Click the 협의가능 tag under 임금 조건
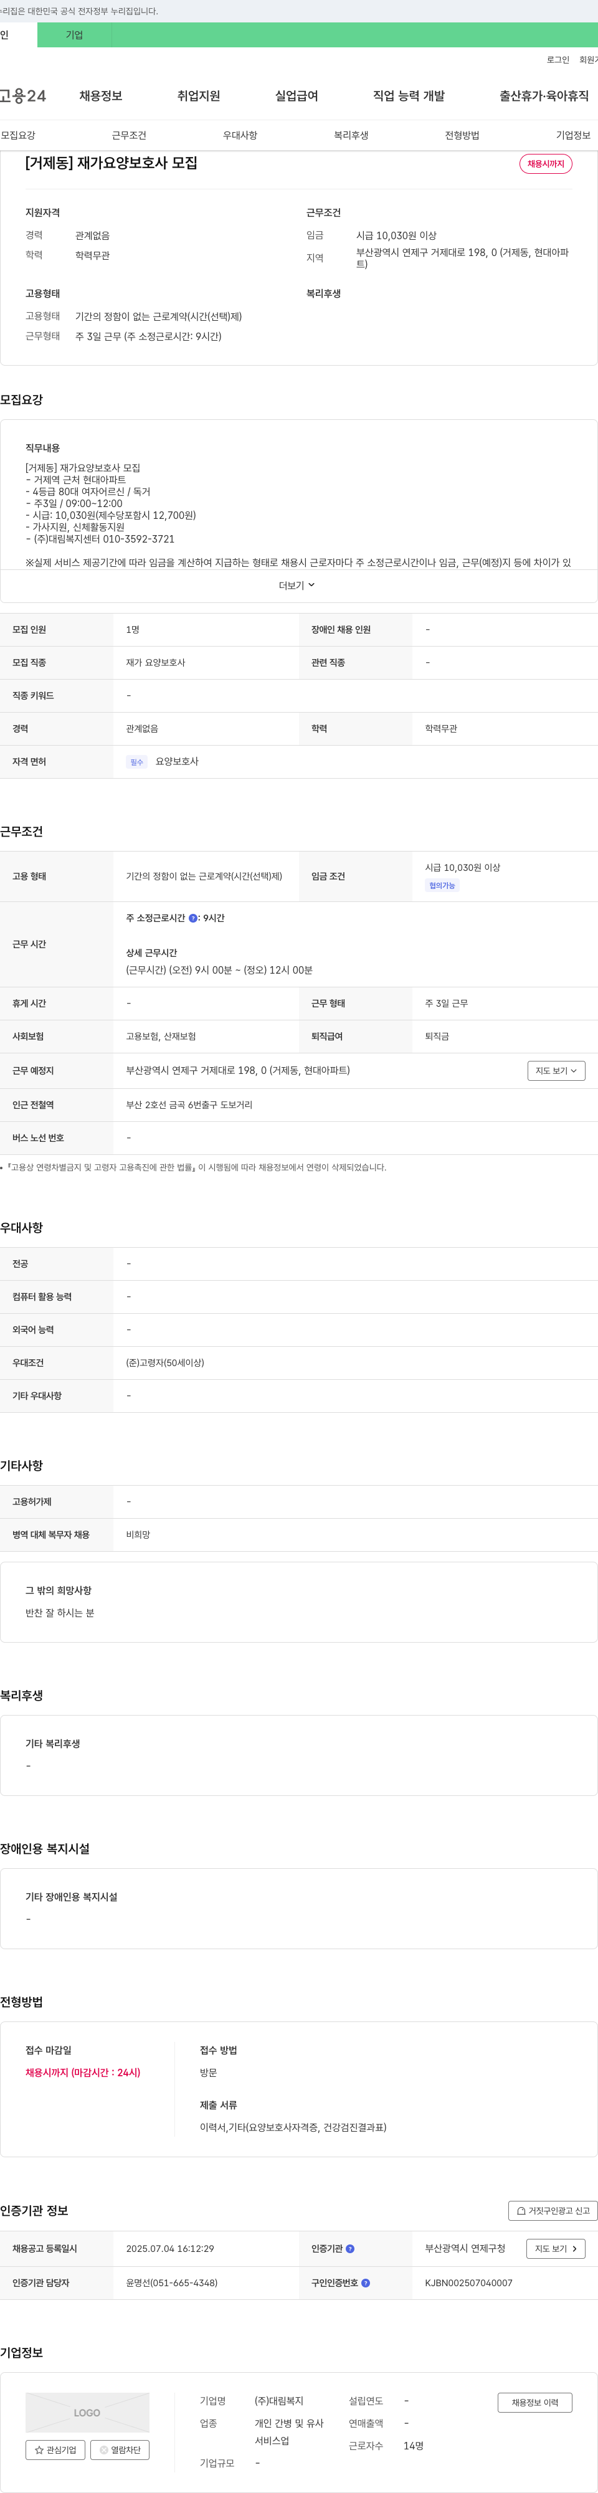598x2493 pixels. click(x=442, y=886)
